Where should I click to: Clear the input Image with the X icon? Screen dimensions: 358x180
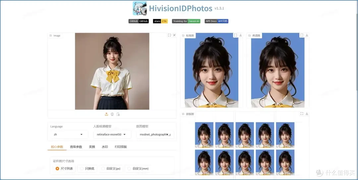coord(174,35)
